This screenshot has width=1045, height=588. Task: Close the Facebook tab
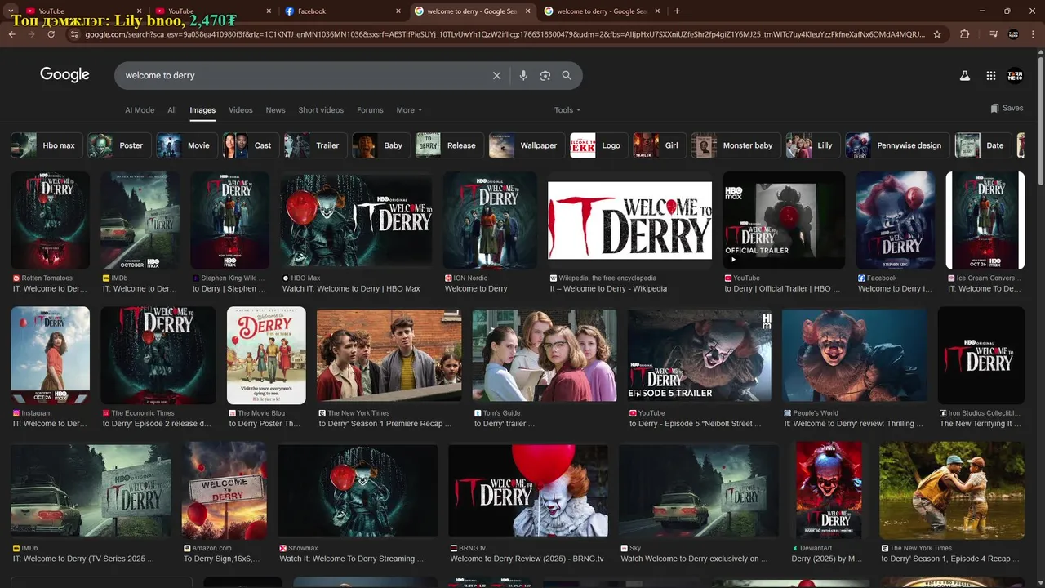coord(398,11)
